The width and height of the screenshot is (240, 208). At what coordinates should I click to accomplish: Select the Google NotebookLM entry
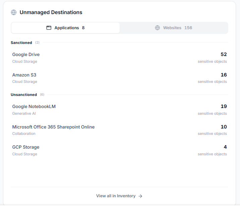[x=119, y=110]
